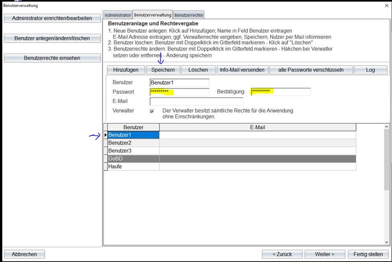Save changes with Speichern button
Screen dimensions: 392x262
pos(163,70)
